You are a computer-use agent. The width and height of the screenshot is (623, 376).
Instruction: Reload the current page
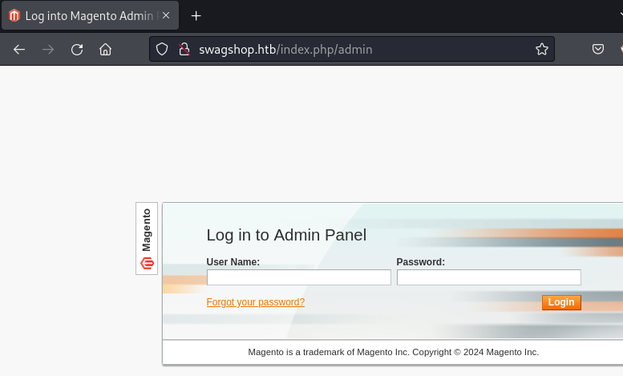point(77,49)
